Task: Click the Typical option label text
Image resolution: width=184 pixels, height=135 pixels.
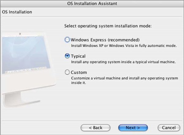Action: click(78, 56)
